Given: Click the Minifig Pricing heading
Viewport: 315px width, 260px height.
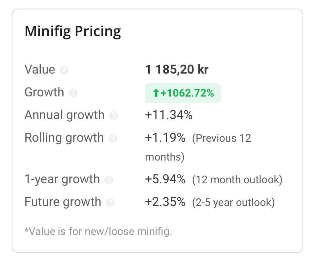Looking at the screenshot, I should tap(73, 31).
